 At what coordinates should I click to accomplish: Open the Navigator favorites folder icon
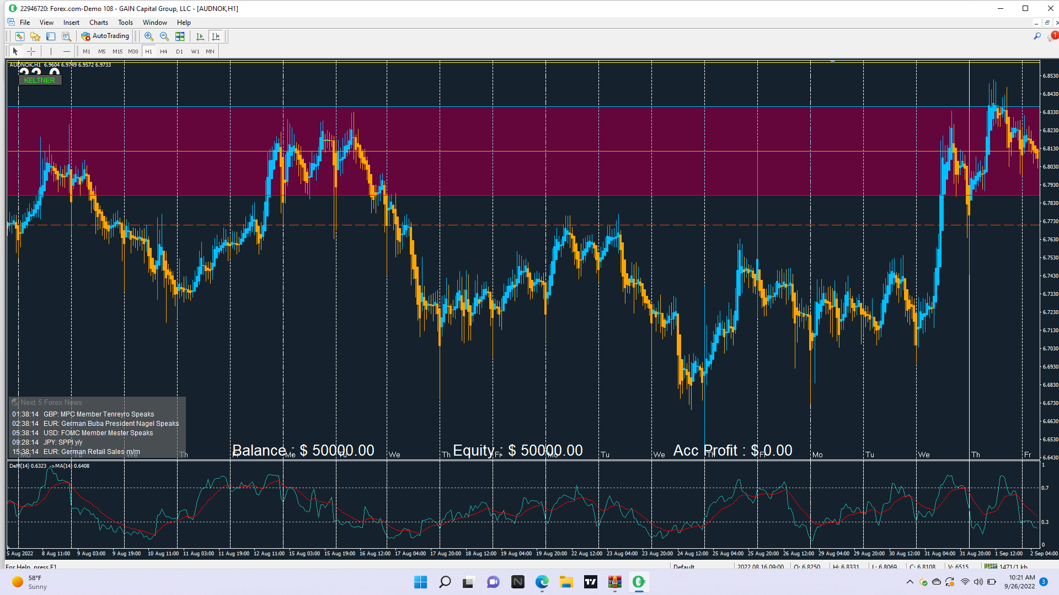pyautogui.click(x=35, y=36)
